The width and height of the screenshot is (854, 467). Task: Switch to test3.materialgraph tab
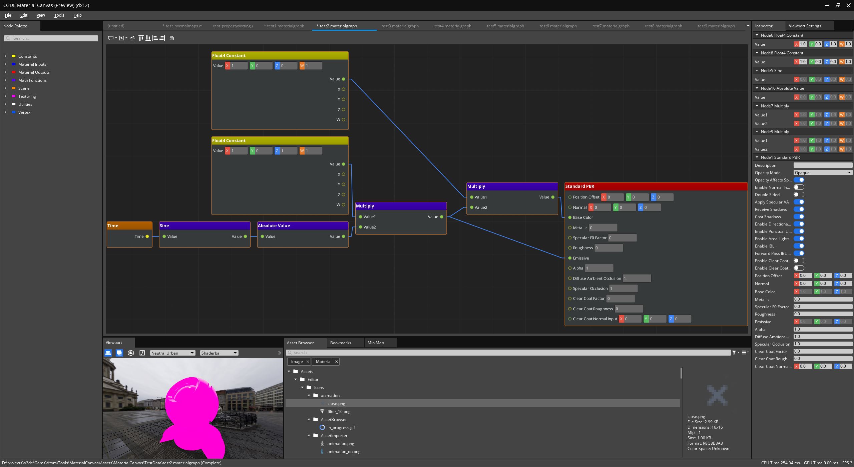[x=400, y=26]
